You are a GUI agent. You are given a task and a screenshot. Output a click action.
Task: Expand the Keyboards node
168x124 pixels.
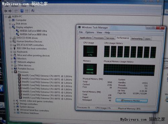[x=11, y=52]
